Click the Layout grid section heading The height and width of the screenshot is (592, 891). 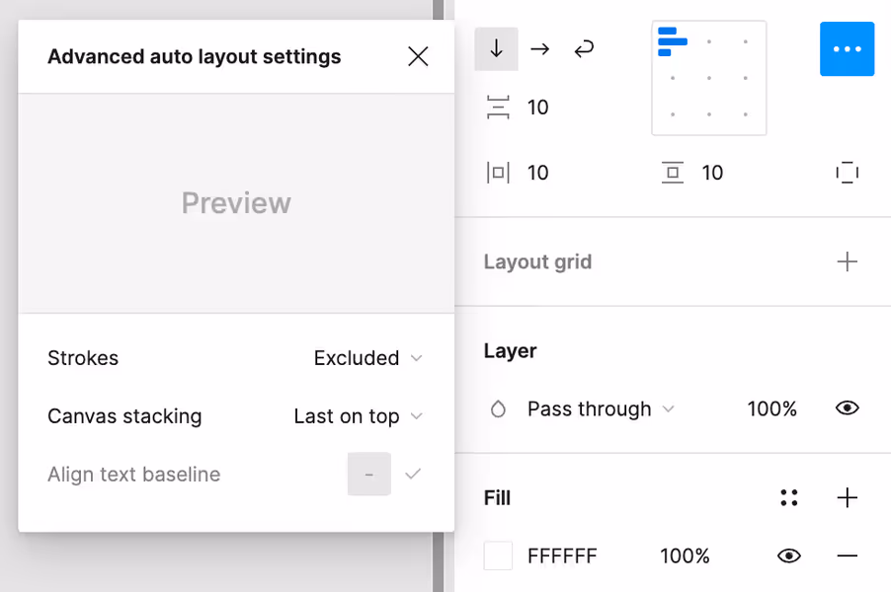pyautogui.click(x=537, y=261)
